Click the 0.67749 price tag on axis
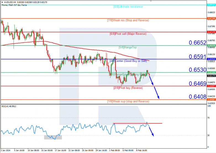Screen dimensions: 216x153 211,18
